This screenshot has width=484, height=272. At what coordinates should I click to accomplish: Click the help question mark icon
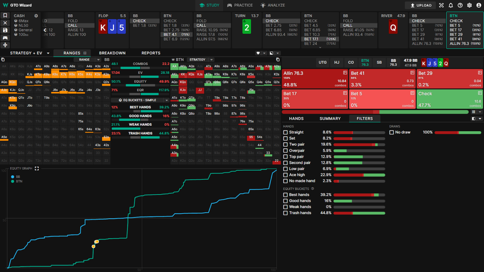pyautogui.click(x=460, y=5)
